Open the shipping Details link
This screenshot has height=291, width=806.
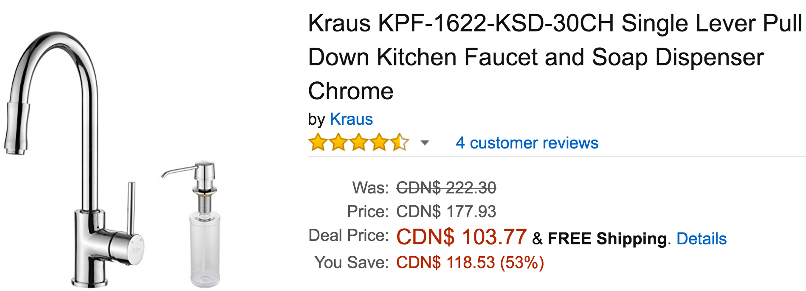[x=702, y=239]
